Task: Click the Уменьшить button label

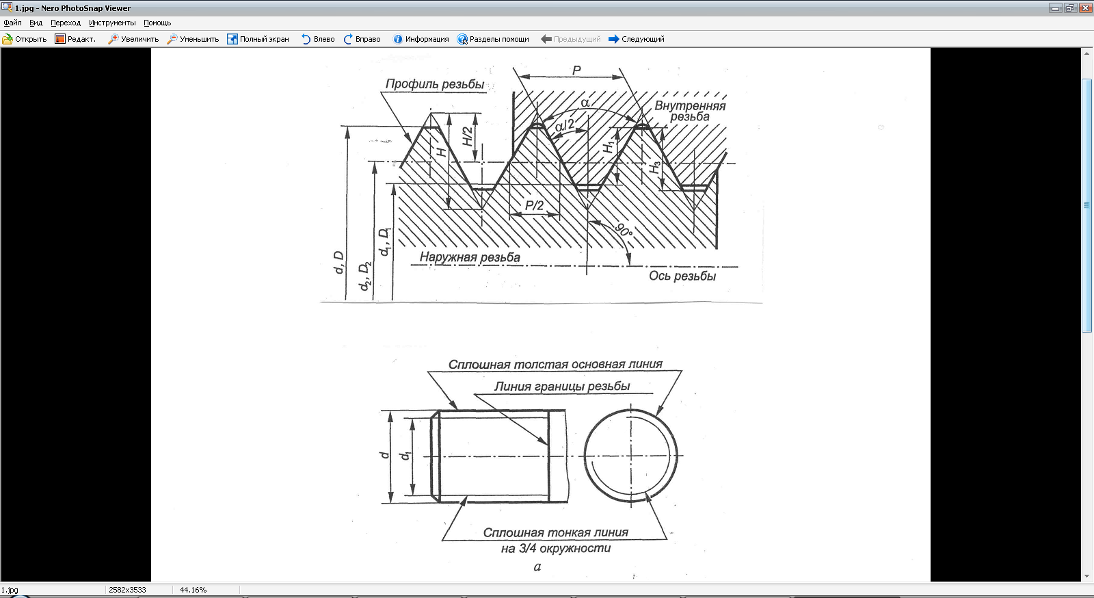Action: click(x=200, y=39)
